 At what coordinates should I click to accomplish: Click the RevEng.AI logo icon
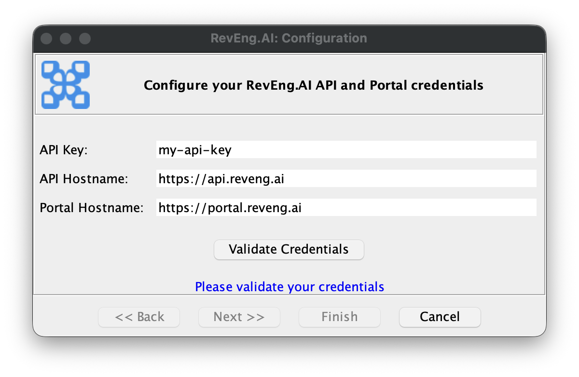(x=65, y=84)
